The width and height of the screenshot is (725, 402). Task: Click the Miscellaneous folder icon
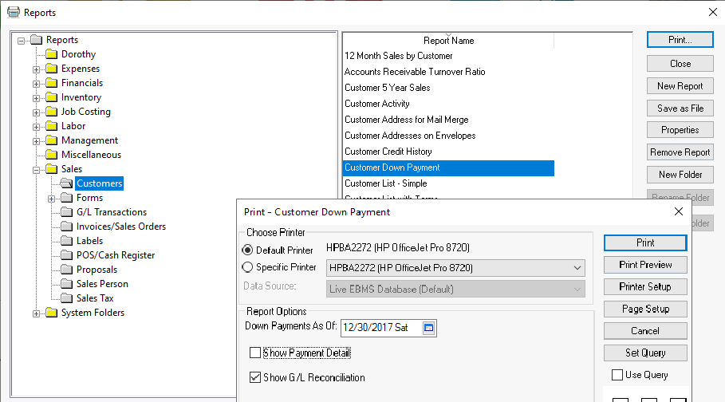pos(52,155)
